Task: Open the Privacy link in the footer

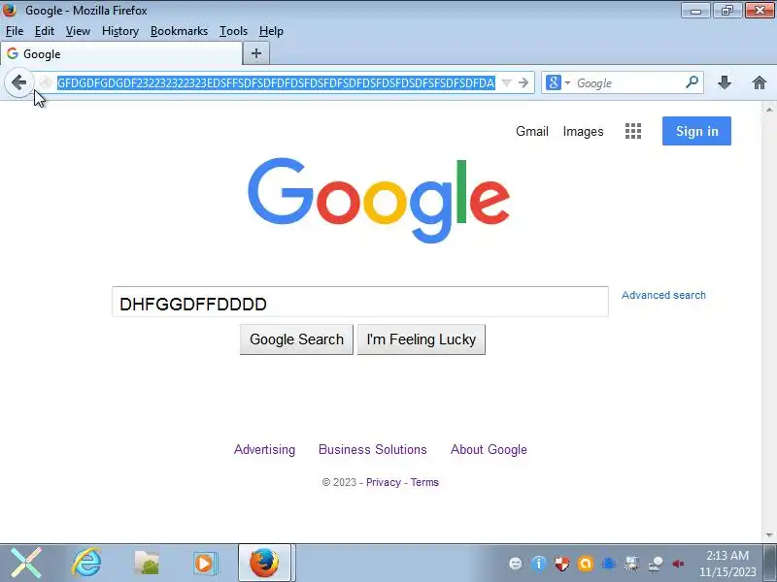Action: point(383,482)
